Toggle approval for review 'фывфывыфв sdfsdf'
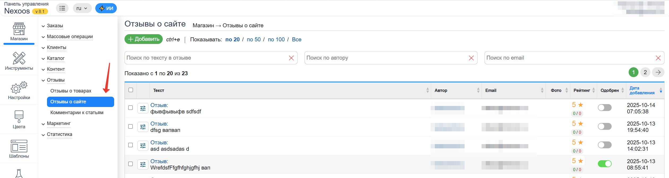This screenshot has width=669, height=178. pyautogui.click(x=604, y=108)
